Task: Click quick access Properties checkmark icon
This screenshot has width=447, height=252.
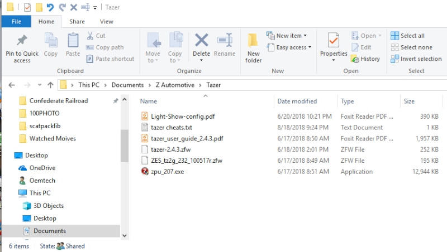Action: click(x=27, y=7)
